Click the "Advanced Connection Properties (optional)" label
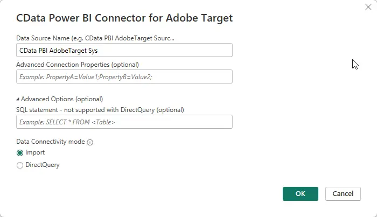 click(x=78, y=65)
